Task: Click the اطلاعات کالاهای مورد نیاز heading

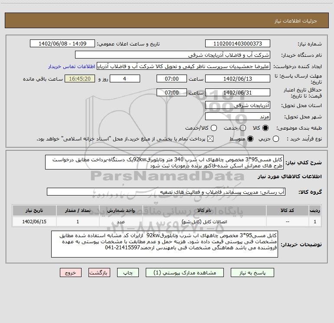Action: point(290,176)
